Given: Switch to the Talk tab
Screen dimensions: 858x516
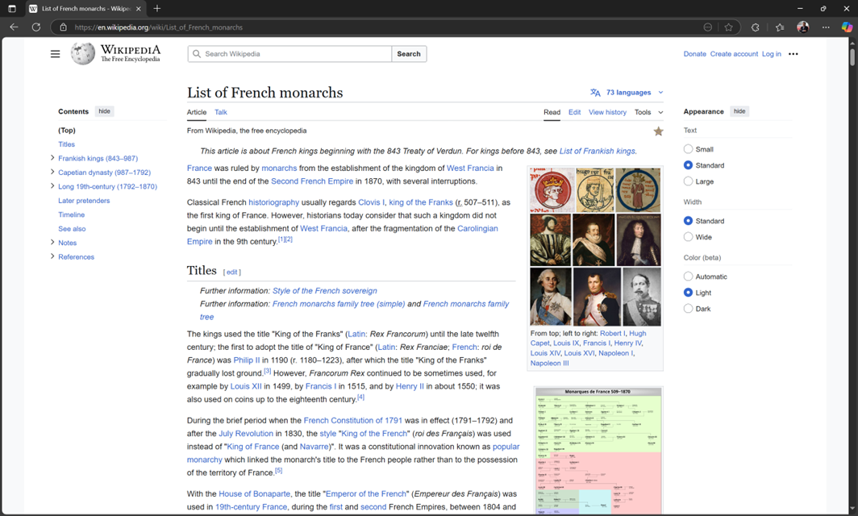Looking at the screenshot, I should 220,112.
